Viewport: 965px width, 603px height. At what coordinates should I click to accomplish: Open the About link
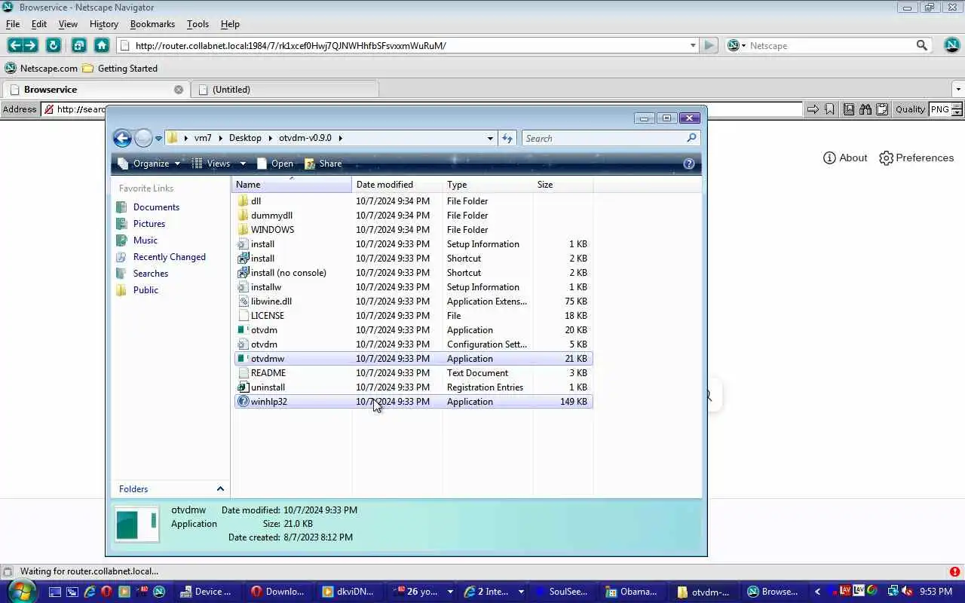coord(845,158)
